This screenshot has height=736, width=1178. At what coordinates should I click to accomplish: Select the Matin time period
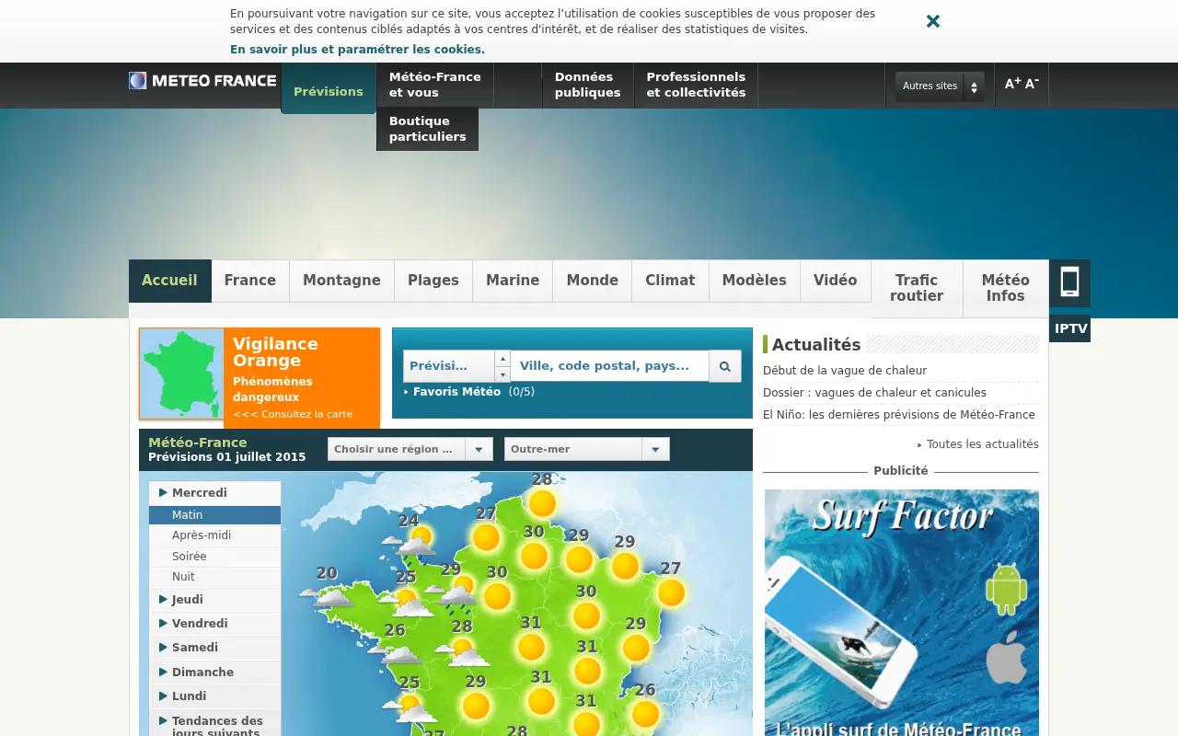coord(215,515)
